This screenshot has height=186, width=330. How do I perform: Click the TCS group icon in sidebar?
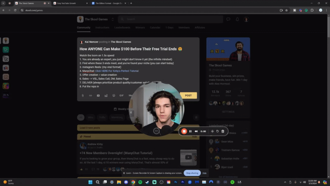click(x=6, y=95)
